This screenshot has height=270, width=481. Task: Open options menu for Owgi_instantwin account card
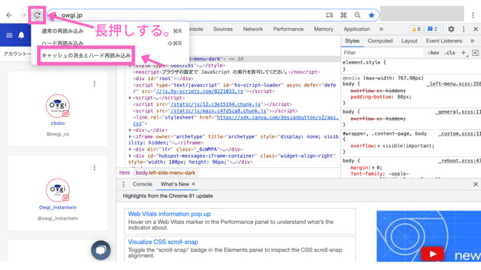94,167
